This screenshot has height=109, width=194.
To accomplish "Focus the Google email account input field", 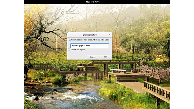I will (x=90, y=46).
